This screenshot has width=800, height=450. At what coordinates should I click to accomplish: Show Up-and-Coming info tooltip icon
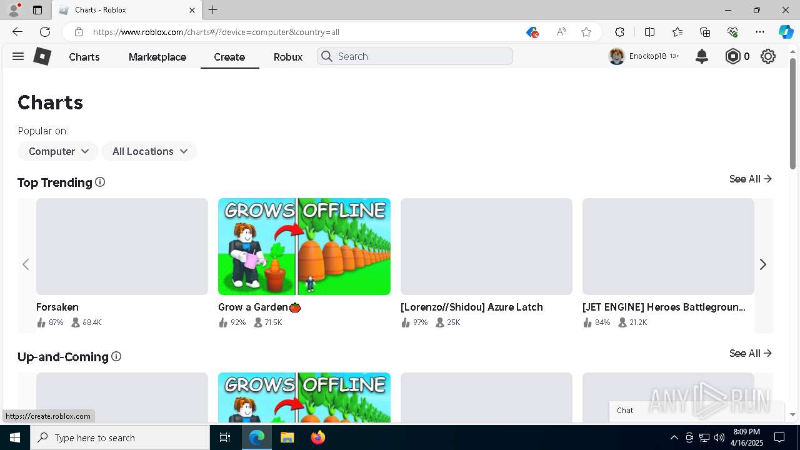click(x=116, y=356)
